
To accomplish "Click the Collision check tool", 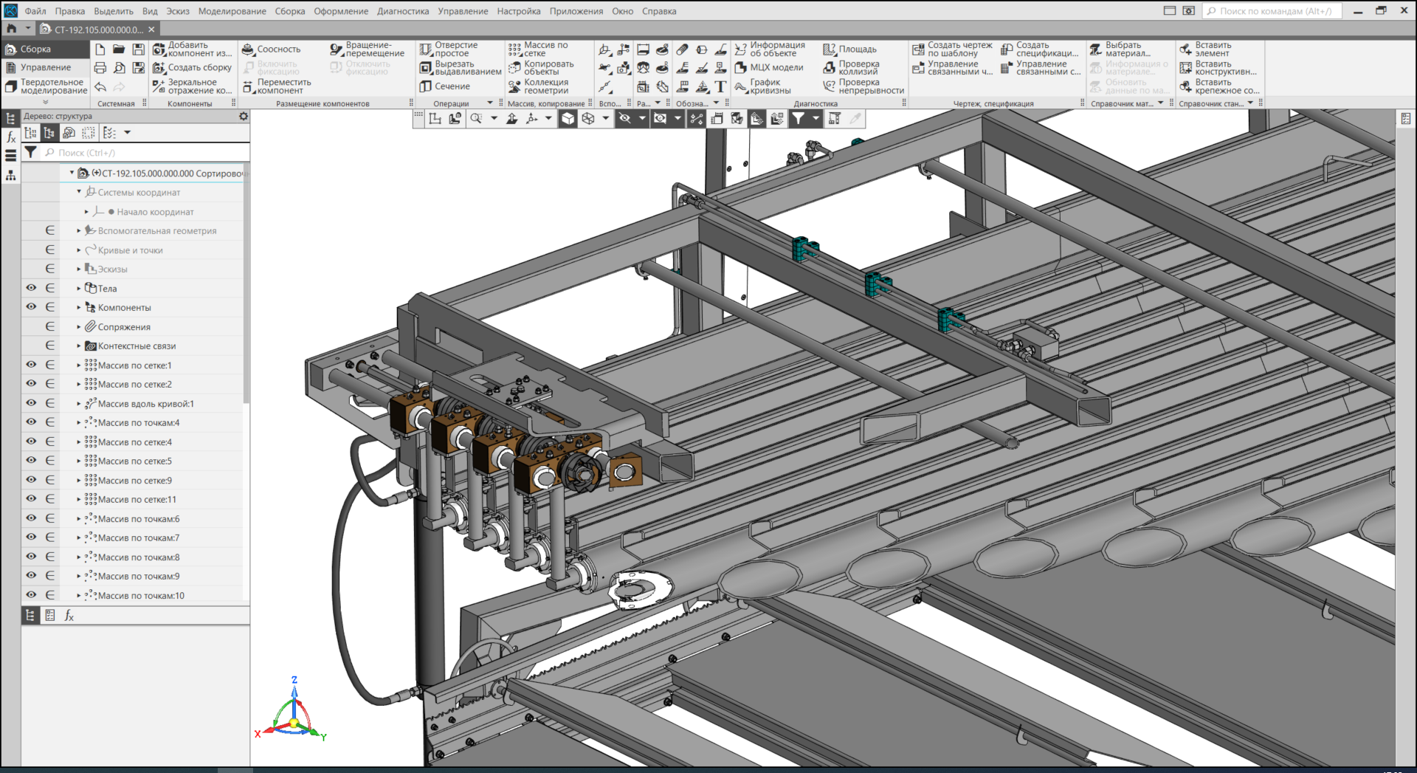I will pos(829,68).
